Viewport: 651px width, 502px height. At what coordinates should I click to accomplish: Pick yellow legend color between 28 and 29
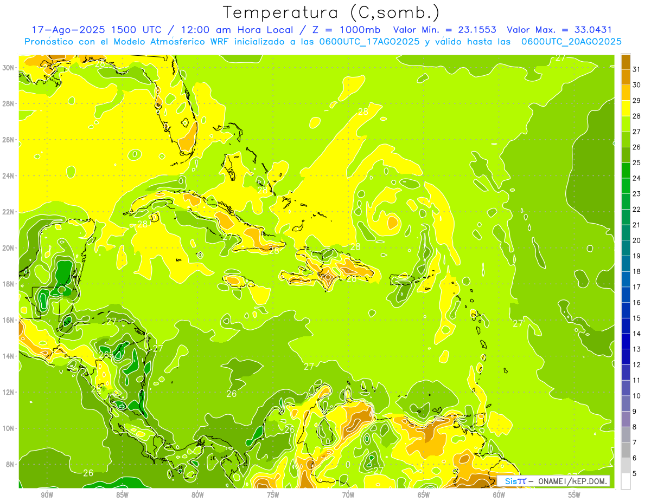626,108
